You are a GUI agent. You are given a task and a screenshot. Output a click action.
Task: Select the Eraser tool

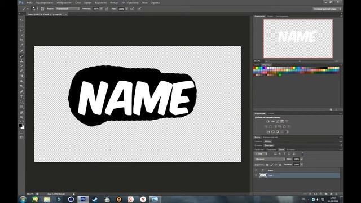coord(21,71)
